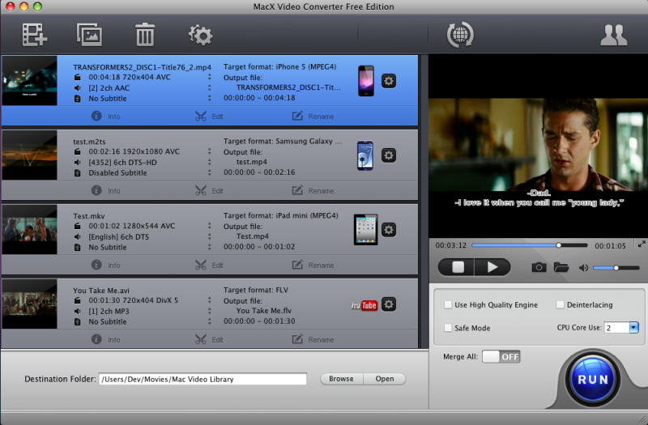Click the Add Photo slideshow icon
This screenshot has height=425, width=648.
tap(89, 35)
